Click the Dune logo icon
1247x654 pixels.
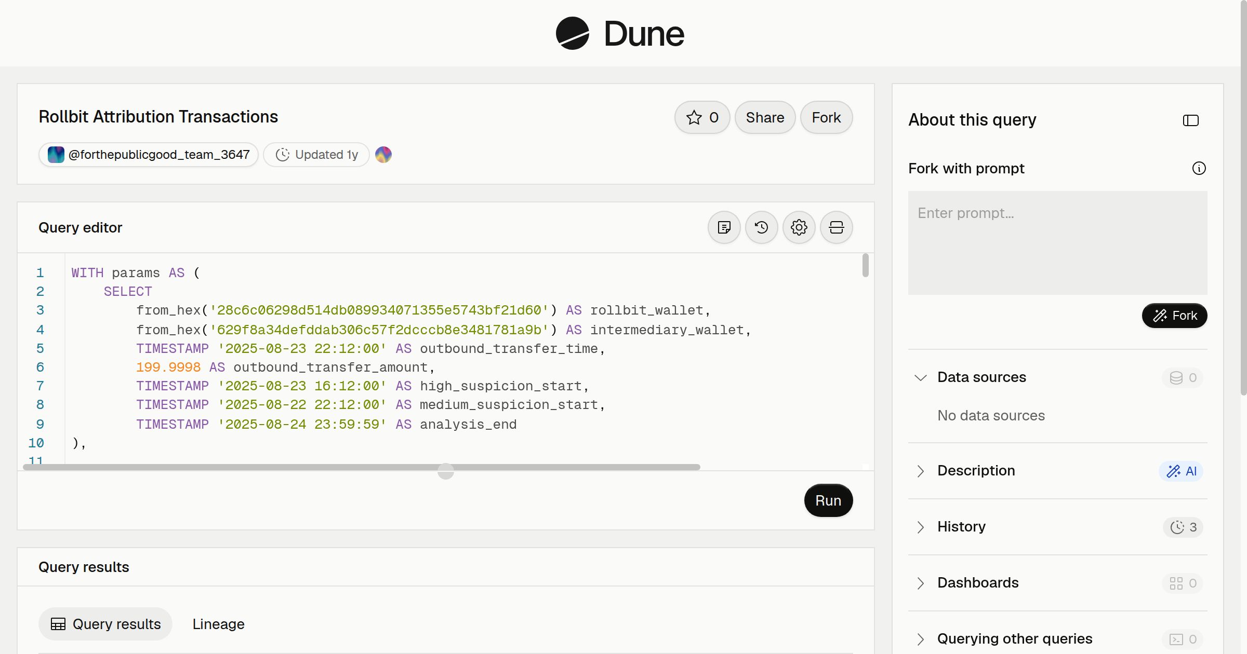572,33
